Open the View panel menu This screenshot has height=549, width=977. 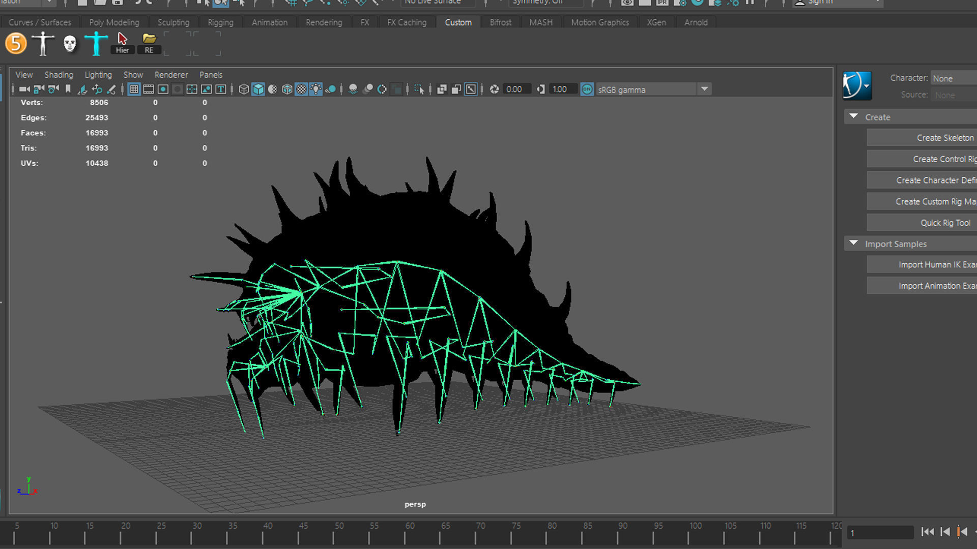24,75
